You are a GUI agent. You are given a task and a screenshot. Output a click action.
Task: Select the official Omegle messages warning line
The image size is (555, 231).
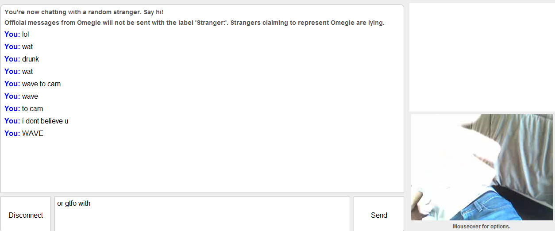click(194, 23)
